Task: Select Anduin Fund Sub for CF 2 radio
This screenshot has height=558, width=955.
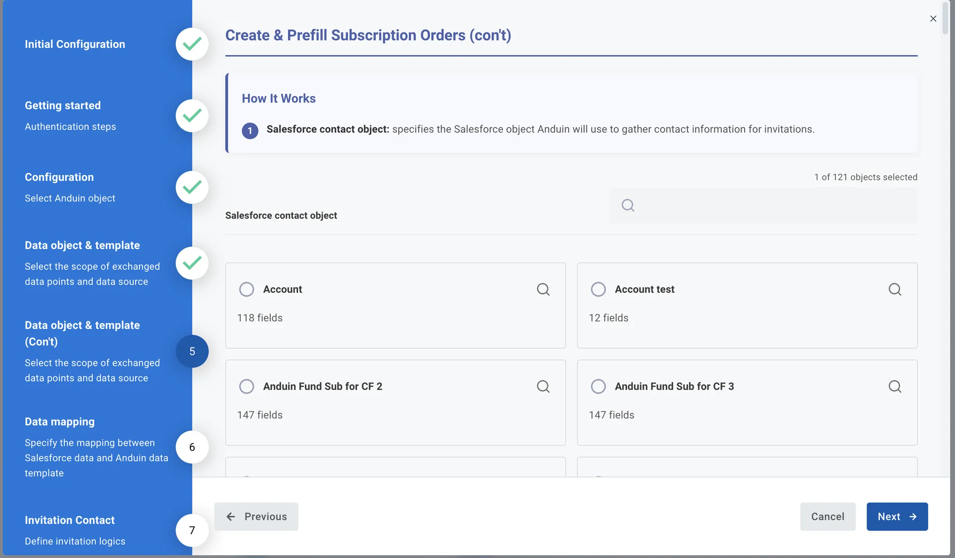Action: [x=247, y=386]
